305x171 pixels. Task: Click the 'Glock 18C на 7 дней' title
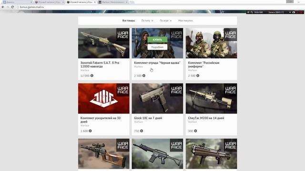pos(148,118)
